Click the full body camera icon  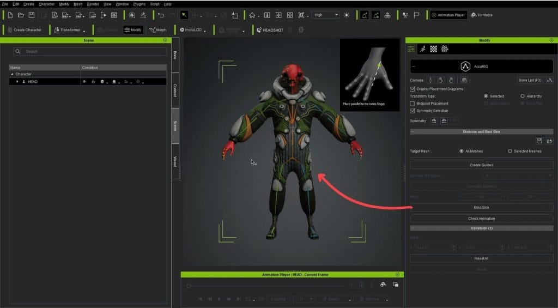430,80
